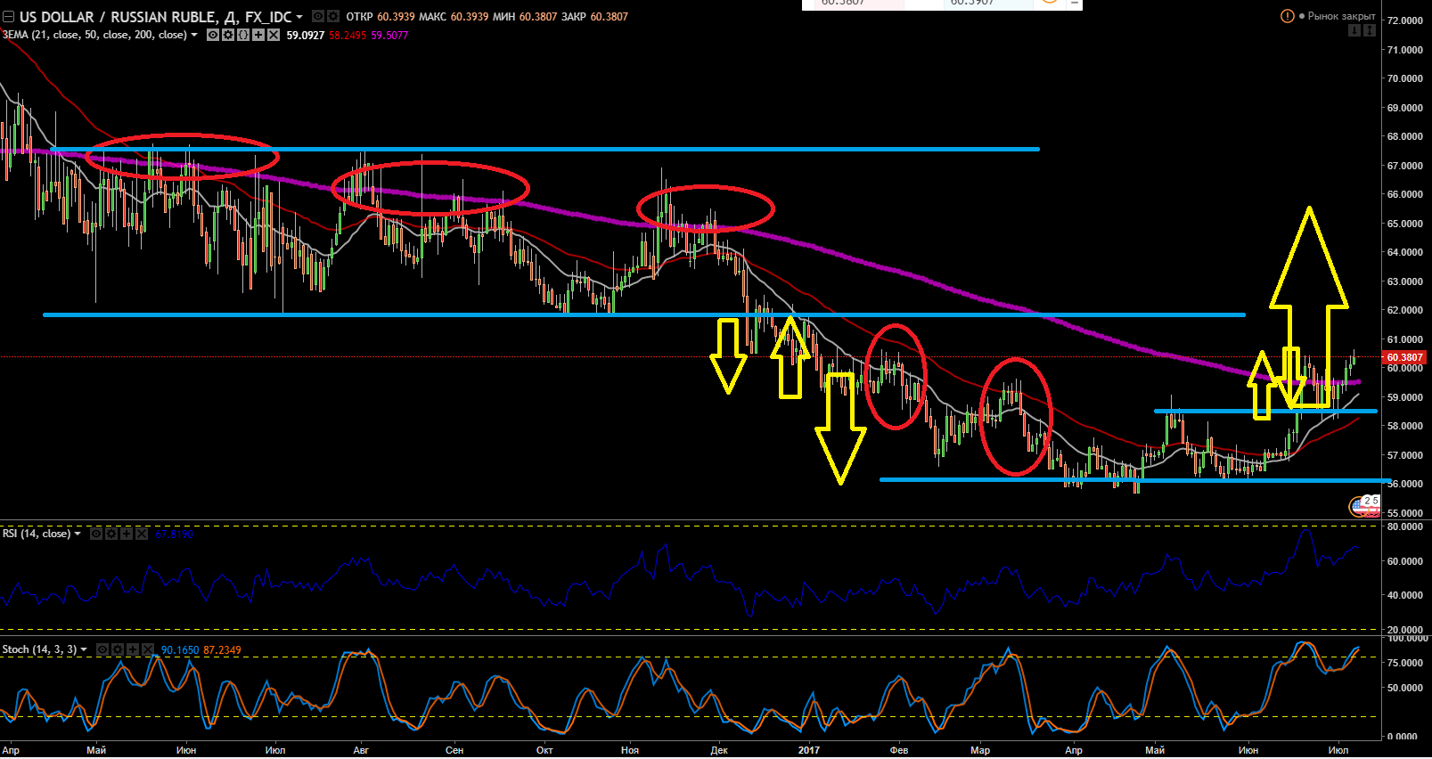Click the pane maximize double-arrow icon
Image resolution: width=1432 pixels, height=759 pixels.
tap(1370, 30)
